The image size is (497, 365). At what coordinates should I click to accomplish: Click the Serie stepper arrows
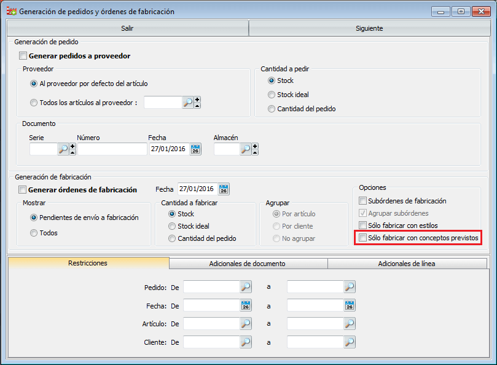pos(72,149)
